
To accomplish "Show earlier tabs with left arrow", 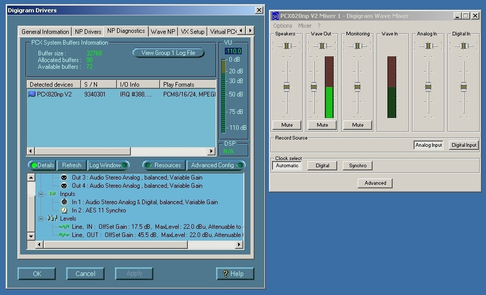I will (241, 30).
